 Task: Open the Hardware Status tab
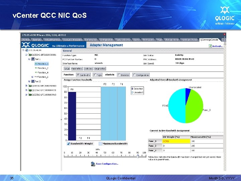189,40
